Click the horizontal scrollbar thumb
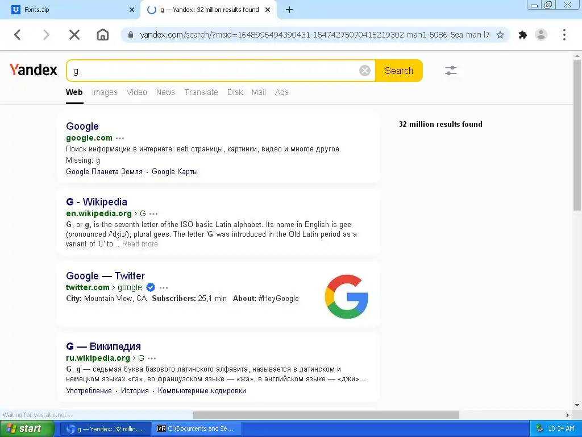 (x=326, y=415)
